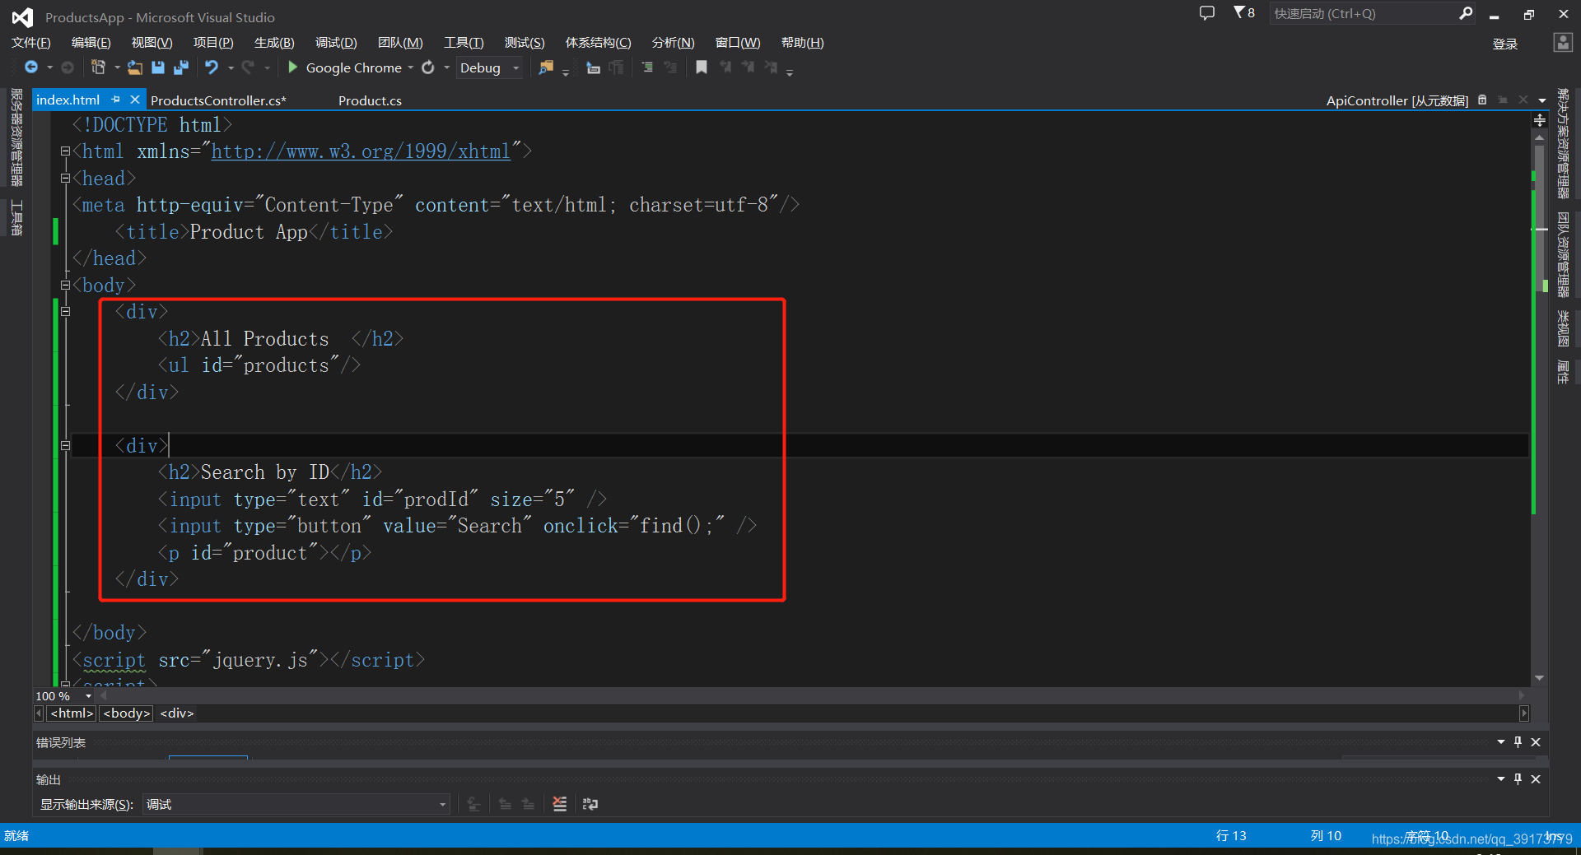Click the New Project toolbar icon
The width and height of the screenshot is (1581, 855).
pyautogui.click(x=98, y=67)
